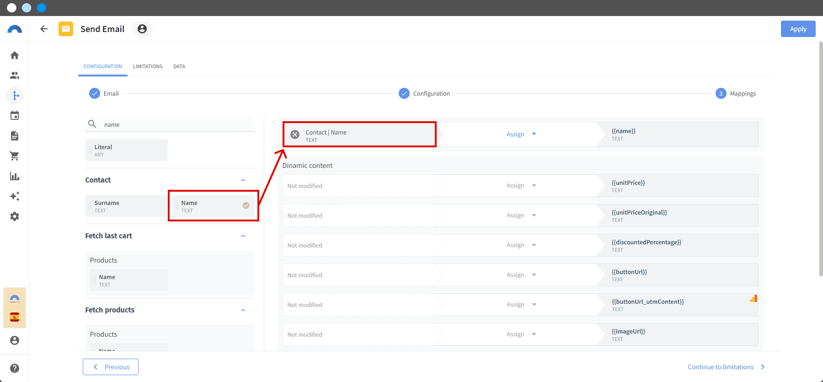This screenshot has height=382, width=823.
Task: Open the Assign dropdown for {{buttonUrl}}
Action: click(521, 275)
